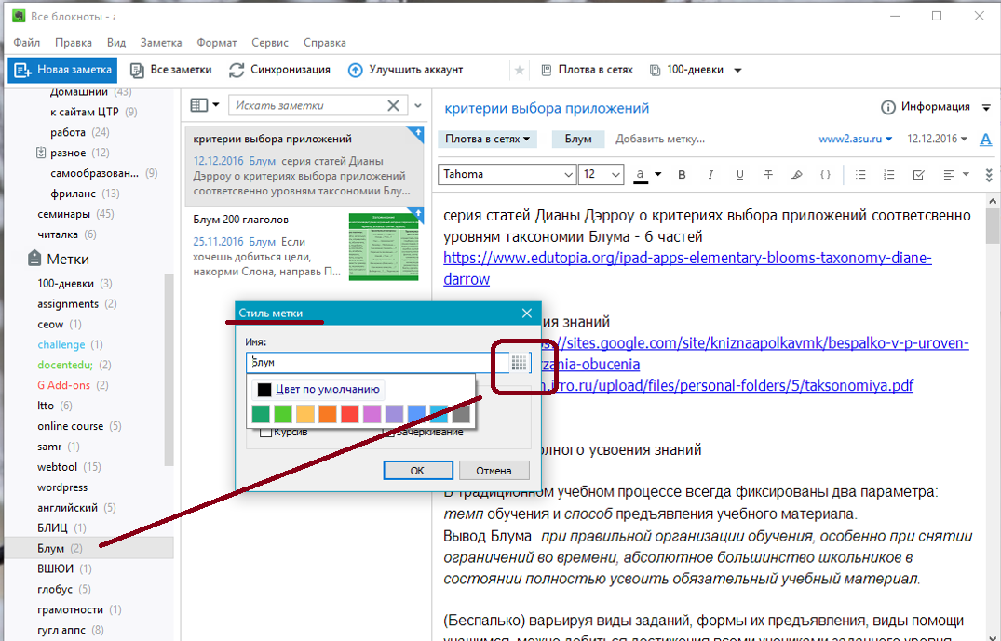Click the Bold formatting icon

(682, 174)
